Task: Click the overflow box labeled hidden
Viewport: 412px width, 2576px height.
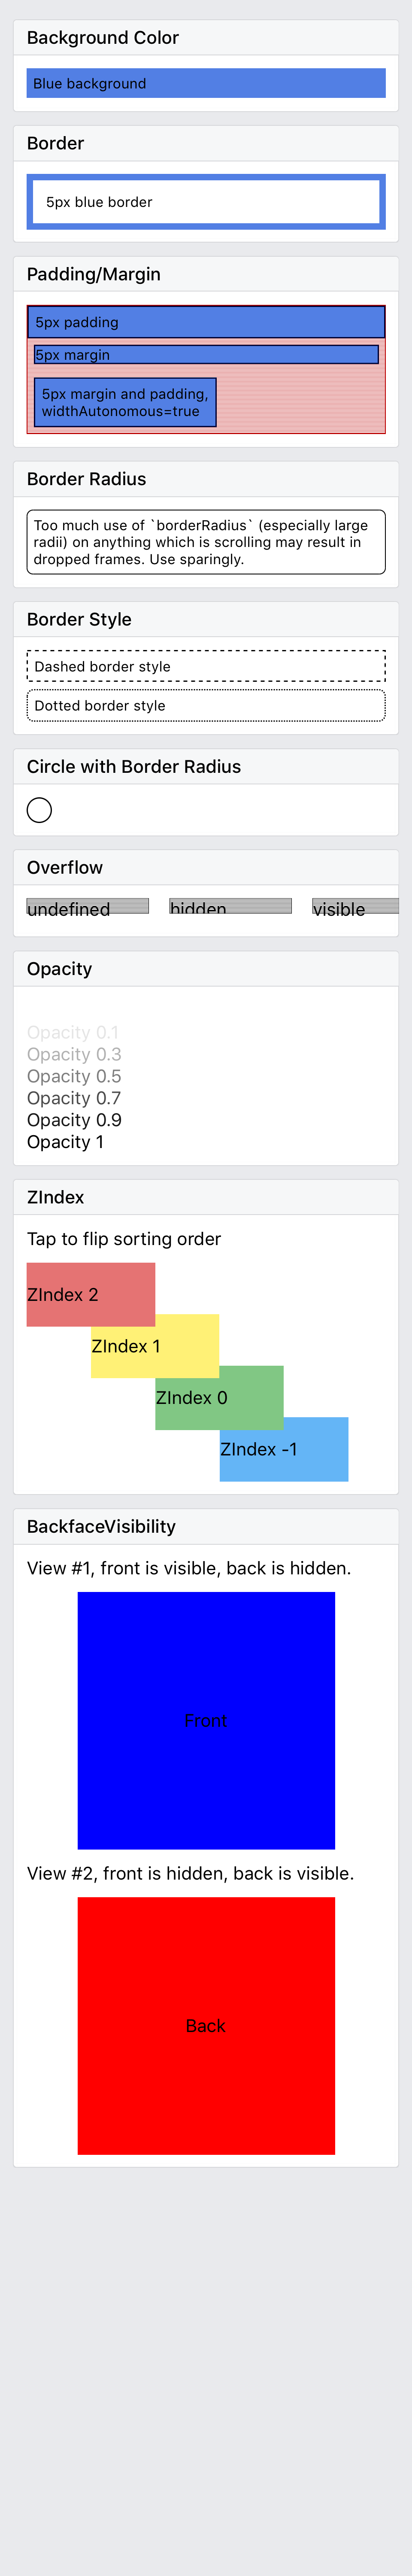Action: [x=231, y=906]
